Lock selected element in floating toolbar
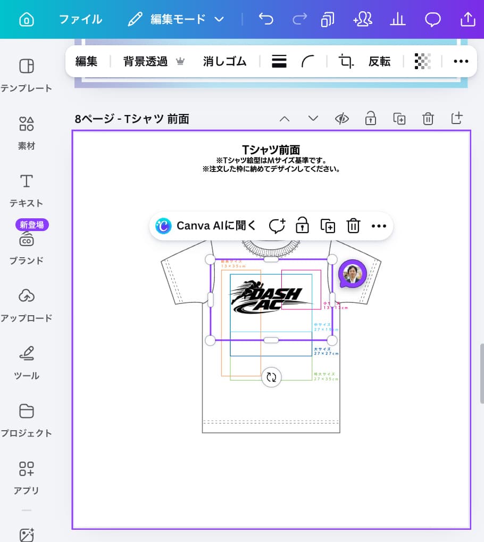The image size is (484, 542). click(302, 225)
